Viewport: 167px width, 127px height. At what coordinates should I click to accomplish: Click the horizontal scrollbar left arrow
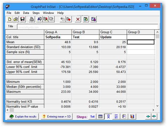[7, 110]
